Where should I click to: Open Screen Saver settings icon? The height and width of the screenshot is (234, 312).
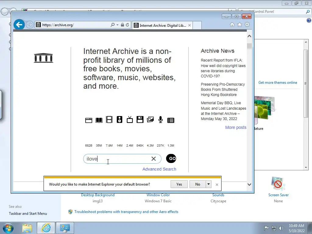point(278,183)
